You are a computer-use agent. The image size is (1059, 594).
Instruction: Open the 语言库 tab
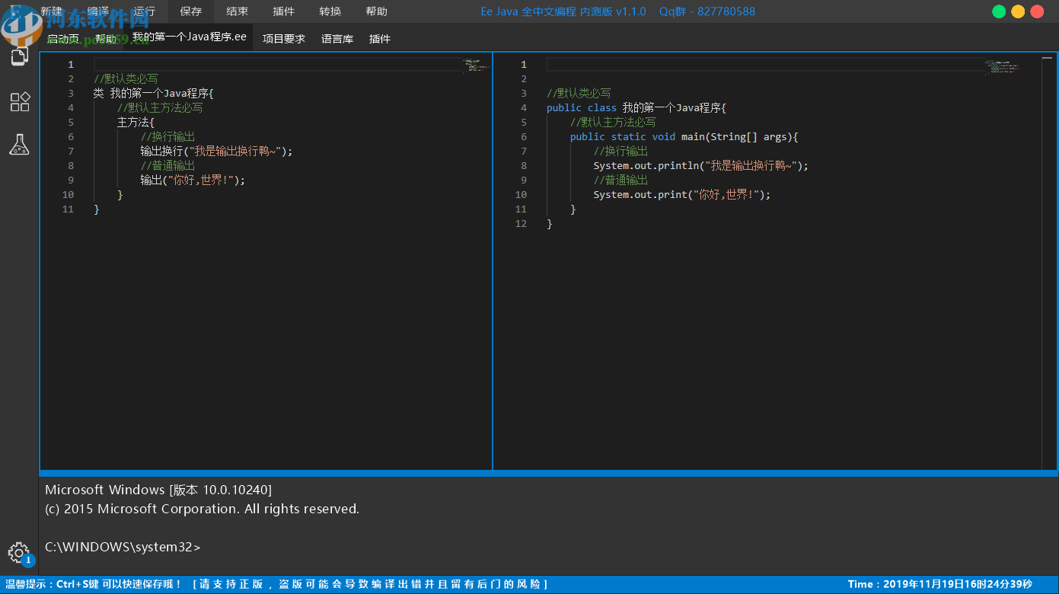pyautogui.click(x=337, y=39)
